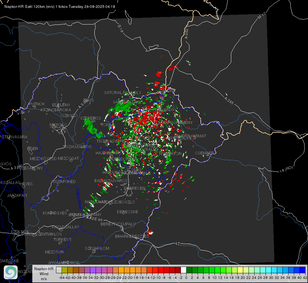Click the TISZAVASVÁRI label
The height and width of the screenshot is (283, 308).
point(110,141)
